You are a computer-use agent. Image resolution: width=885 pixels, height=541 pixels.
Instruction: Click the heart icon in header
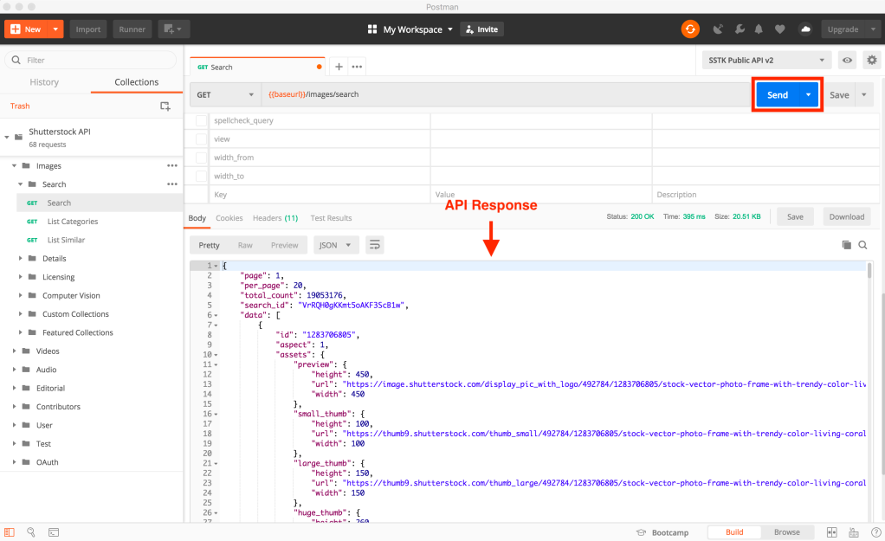tap(779, 29)
